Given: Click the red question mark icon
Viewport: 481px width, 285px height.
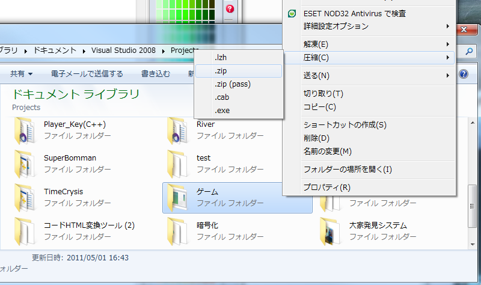Looking at the screenshot, I should coord(230,8).
